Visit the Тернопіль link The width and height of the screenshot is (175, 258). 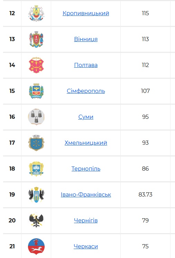pos(86,169)
